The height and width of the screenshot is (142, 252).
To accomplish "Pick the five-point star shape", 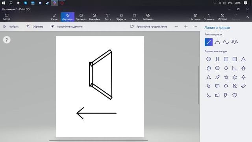I will tap(226, 77).
